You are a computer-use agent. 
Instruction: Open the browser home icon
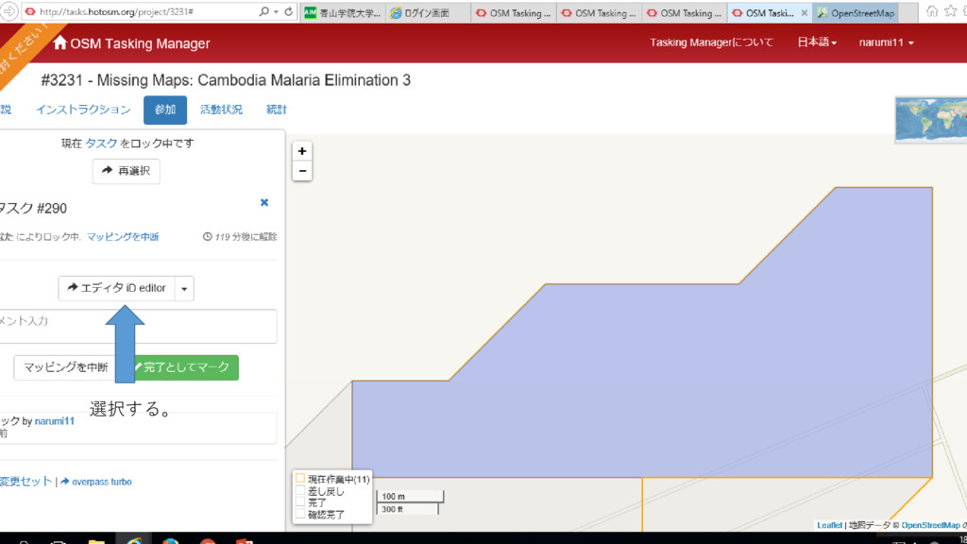932,11
